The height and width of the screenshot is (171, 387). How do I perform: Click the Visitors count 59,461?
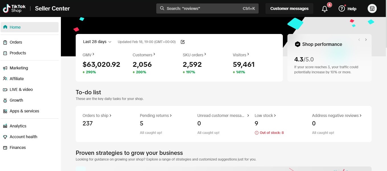click(244, 65)
